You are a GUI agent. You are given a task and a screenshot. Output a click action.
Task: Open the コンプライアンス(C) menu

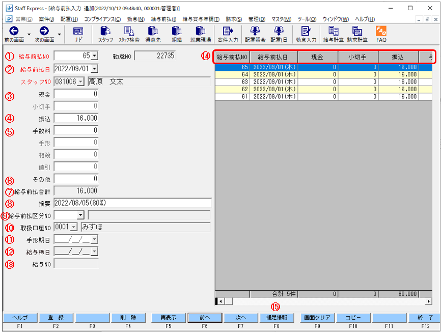tap(102, 19)
